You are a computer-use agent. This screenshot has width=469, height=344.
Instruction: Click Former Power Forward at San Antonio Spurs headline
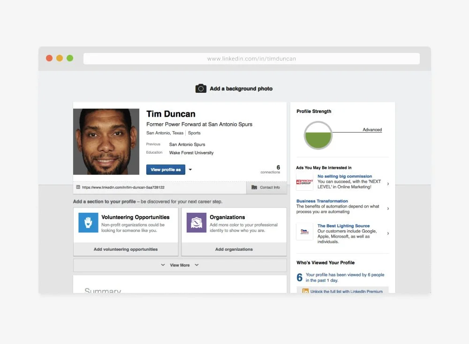pyautogui.click(x=199, y=124)
